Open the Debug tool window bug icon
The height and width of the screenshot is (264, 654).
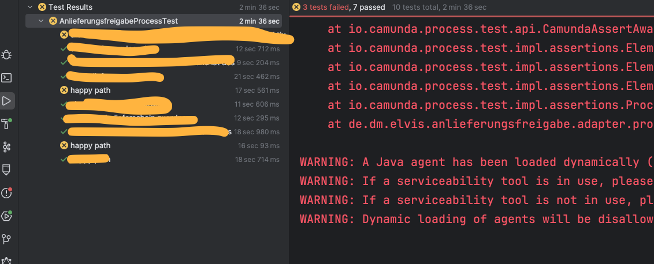pos(7,55)
